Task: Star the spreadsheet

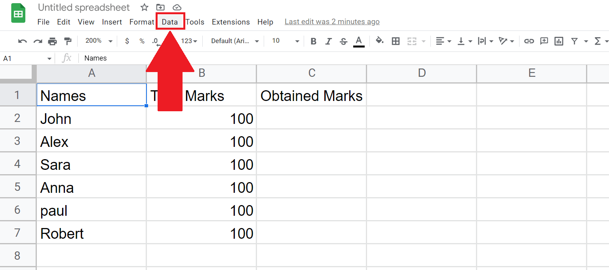Action: pos(144,7)
